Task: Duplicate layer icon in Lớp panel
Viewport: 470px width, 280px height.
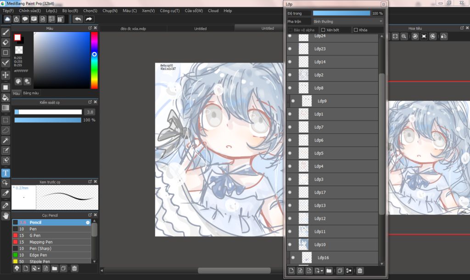Action: point(340,271)
